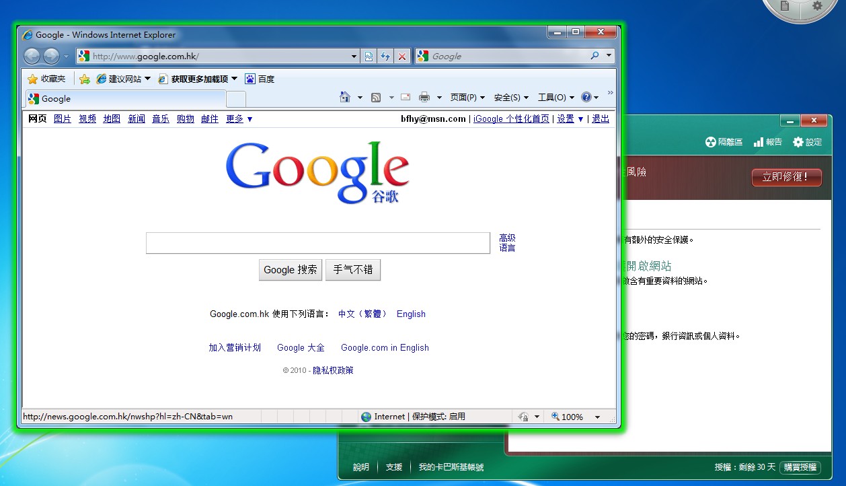The height and width of the screenshot is (486, 846).
Task: Switch Google language to English
Action: pos(411,314)
